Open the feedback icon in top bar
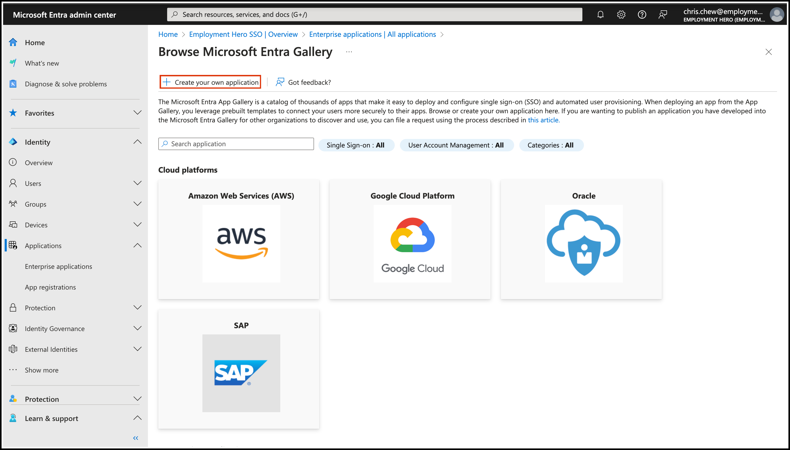The image size is (790, 450). 663,15
